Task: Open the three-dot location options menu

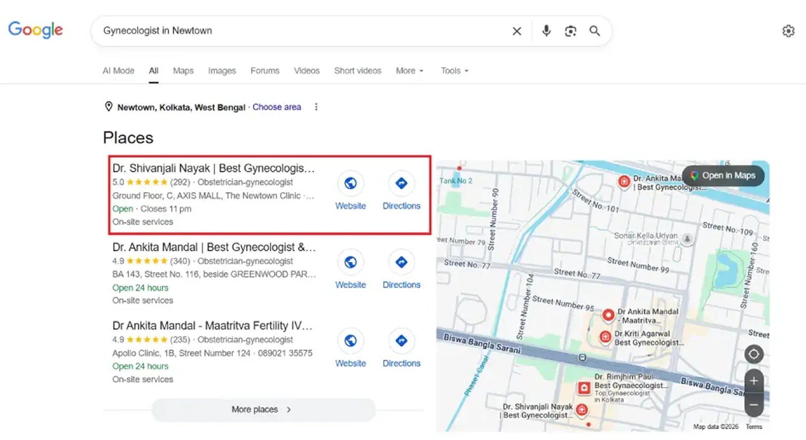Action: pos(316,107)
